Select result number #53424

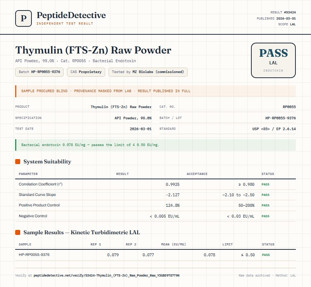click(x=290, y=12)
